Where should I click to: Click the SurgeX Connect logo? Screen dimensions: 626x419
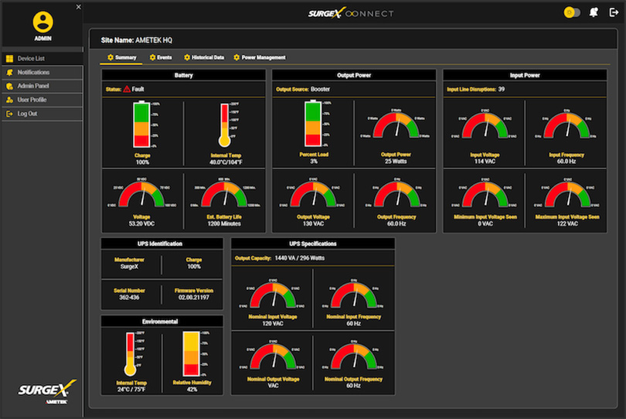tap(351, 13)
